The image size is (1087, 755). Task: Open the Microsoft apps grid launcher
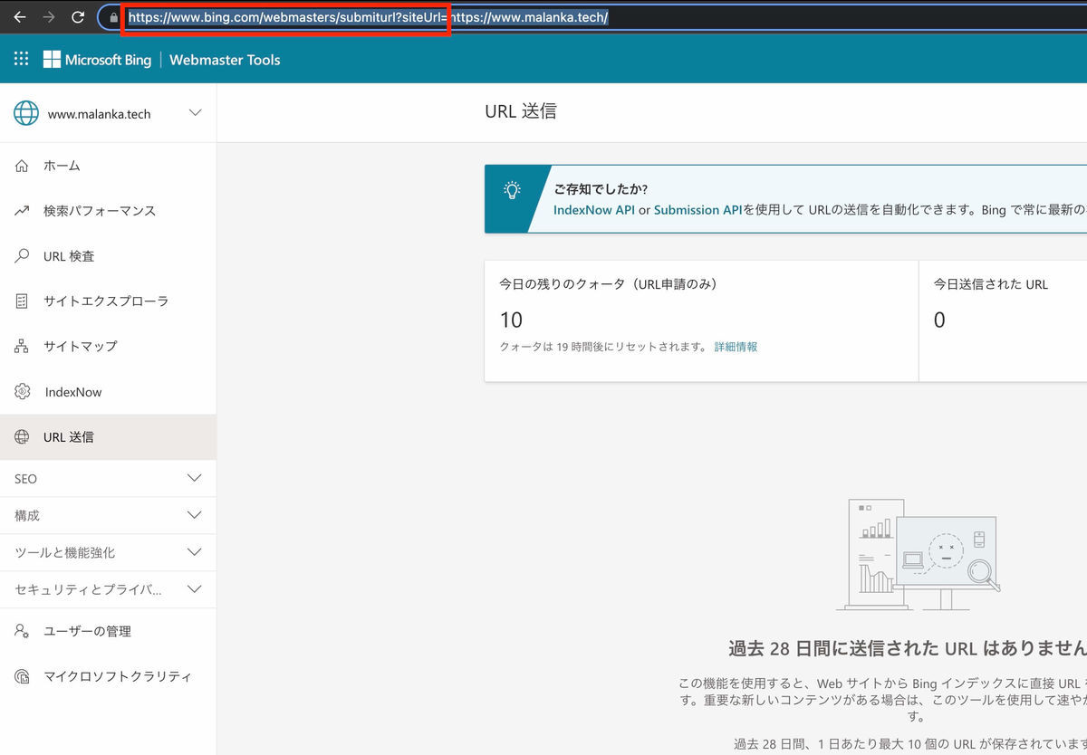[x=21, y=60]
